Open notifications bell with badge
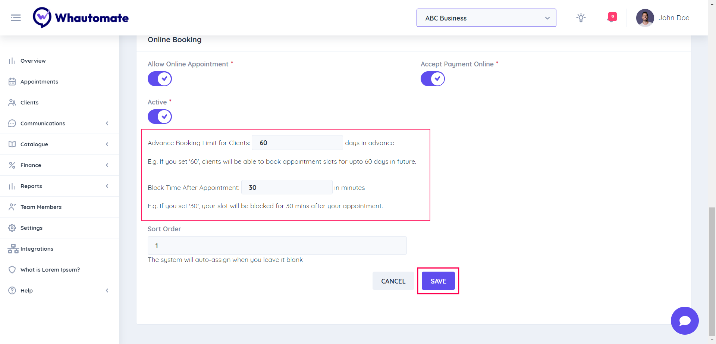Image resolution: width=716 pixels, height=344 pixels. 612,17
